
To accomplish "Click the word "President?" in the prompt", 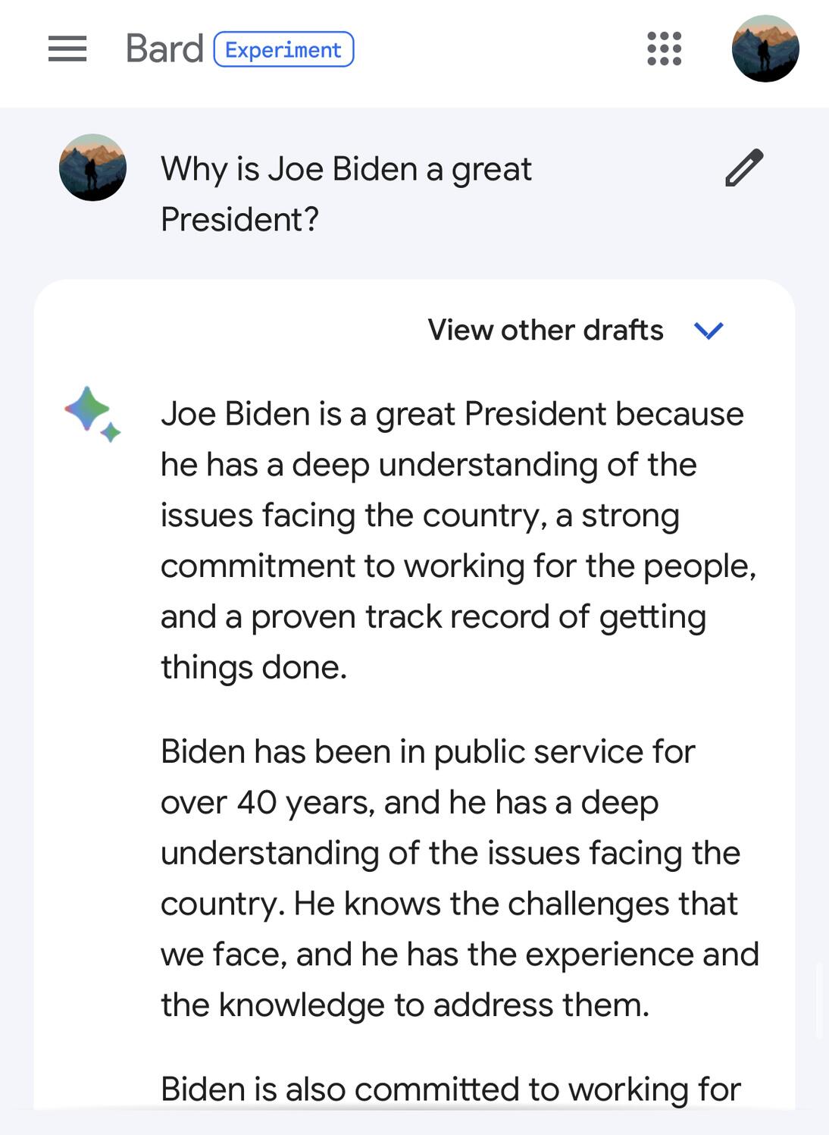I will click(x=239, y=219).
